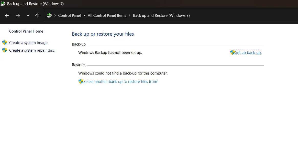
Task: Click the shield icon before Select another back-up
Action: (x=81, y=81)
